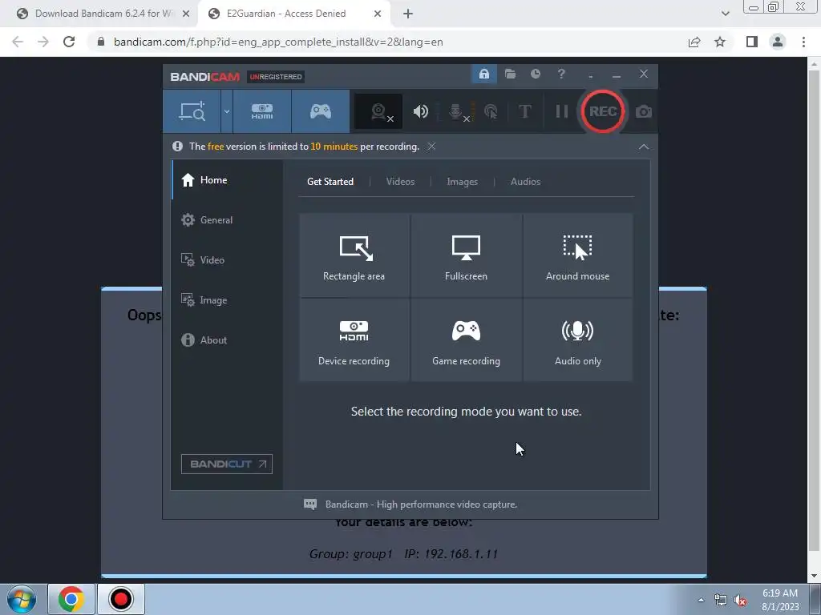Image resolution: width=821 pixels, height=615 pixels.
Task: Toggle webcam overlay icon
Action: (x=378, y=111)
